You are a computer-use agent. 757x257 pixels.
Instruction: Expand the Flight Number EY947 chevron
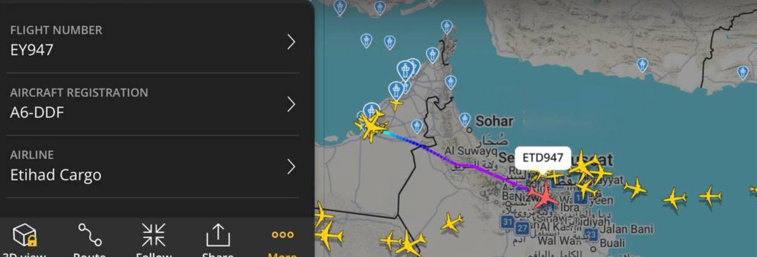[x=291, y=42]
